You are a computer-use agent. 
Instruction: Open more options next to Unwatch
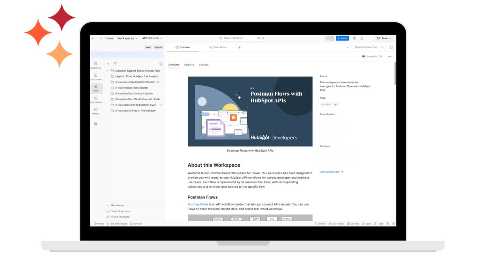pos(390,56)
